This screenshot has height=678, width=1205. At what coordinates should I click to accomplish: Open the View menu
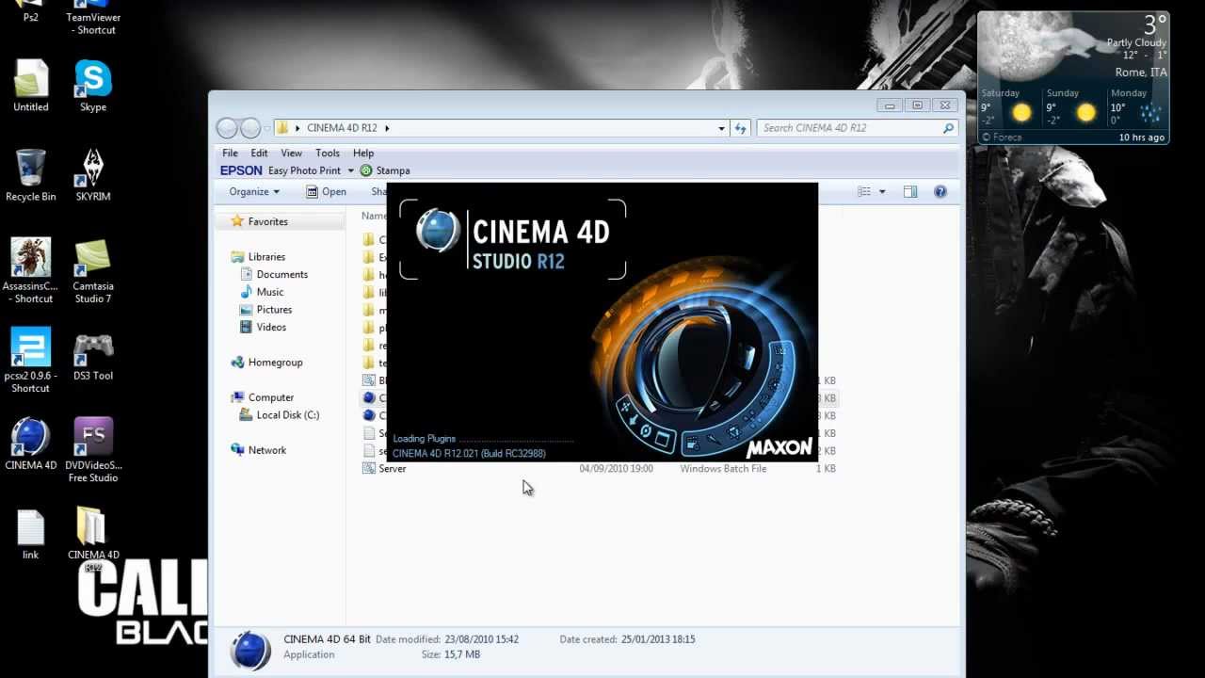click(x=292, y=153)
